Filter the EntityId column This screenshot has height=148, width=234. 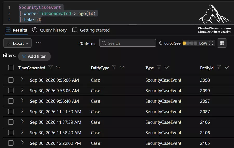(219, 67)
